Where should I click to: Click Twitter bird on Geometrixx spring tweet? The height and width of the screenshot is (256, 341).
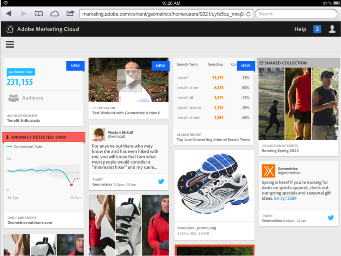[x=331, y=218]
